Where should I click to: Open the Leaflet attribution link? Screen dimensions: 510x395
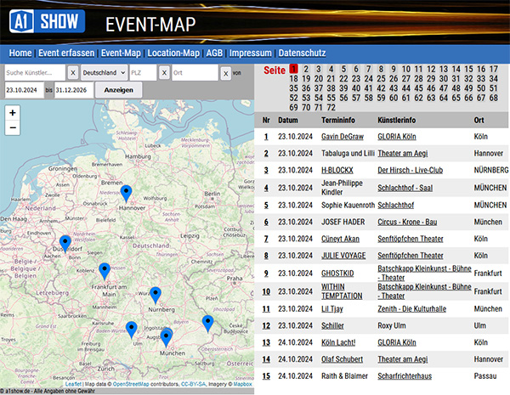(x=73, y=384)
